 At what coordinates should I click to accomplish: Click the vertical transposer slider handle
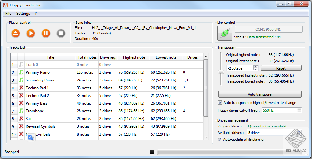pos(221,72)
